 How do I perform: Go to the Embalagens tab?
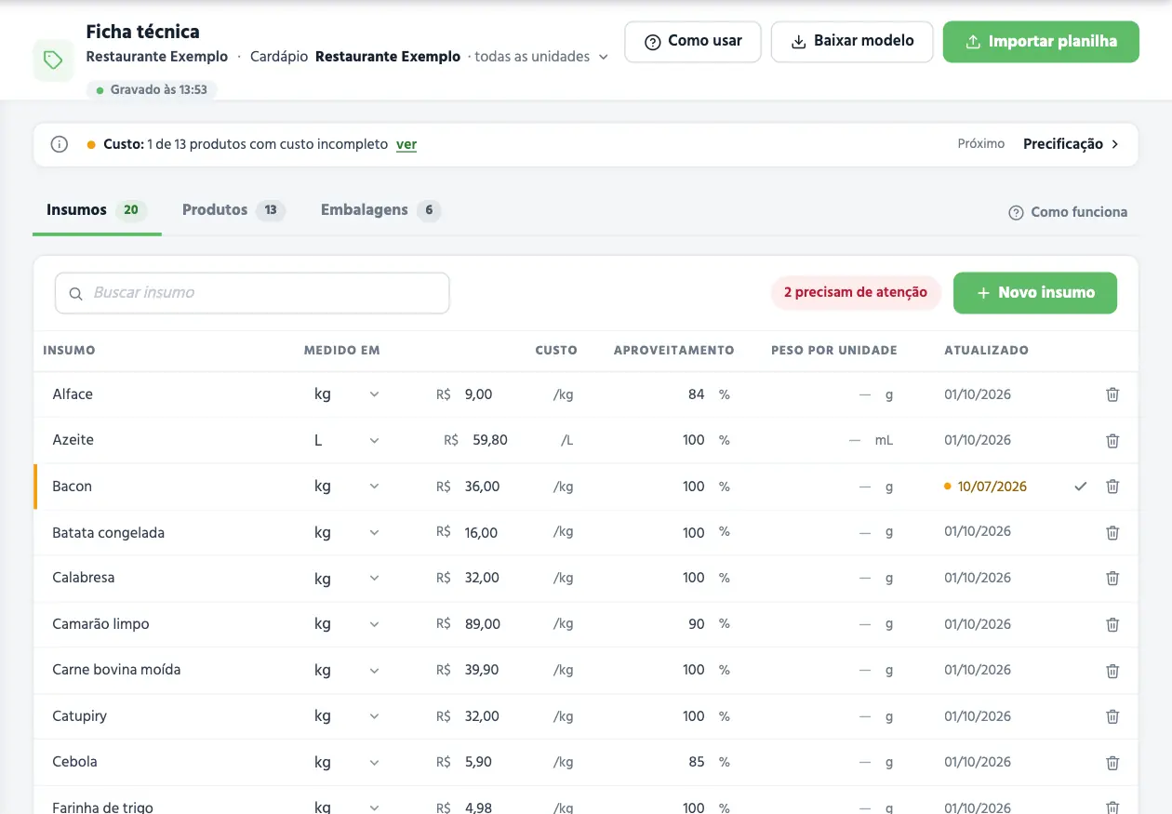click(380, 210)
